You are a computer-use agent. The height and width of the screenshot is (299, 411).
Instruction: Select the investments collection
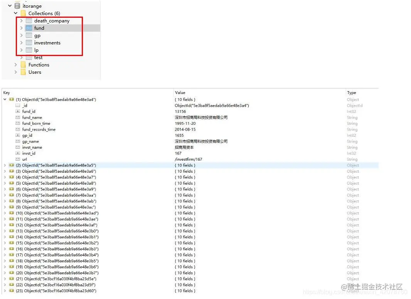tap(47, 42)
